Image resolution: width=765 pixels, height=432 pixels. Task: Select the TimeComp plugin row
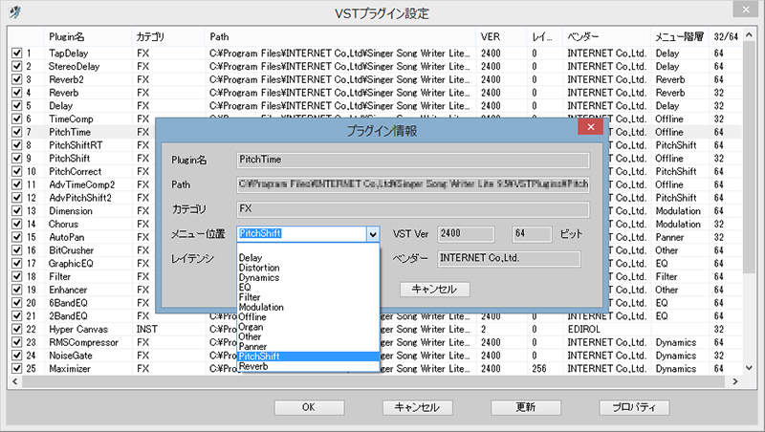(x=71, y=119)
